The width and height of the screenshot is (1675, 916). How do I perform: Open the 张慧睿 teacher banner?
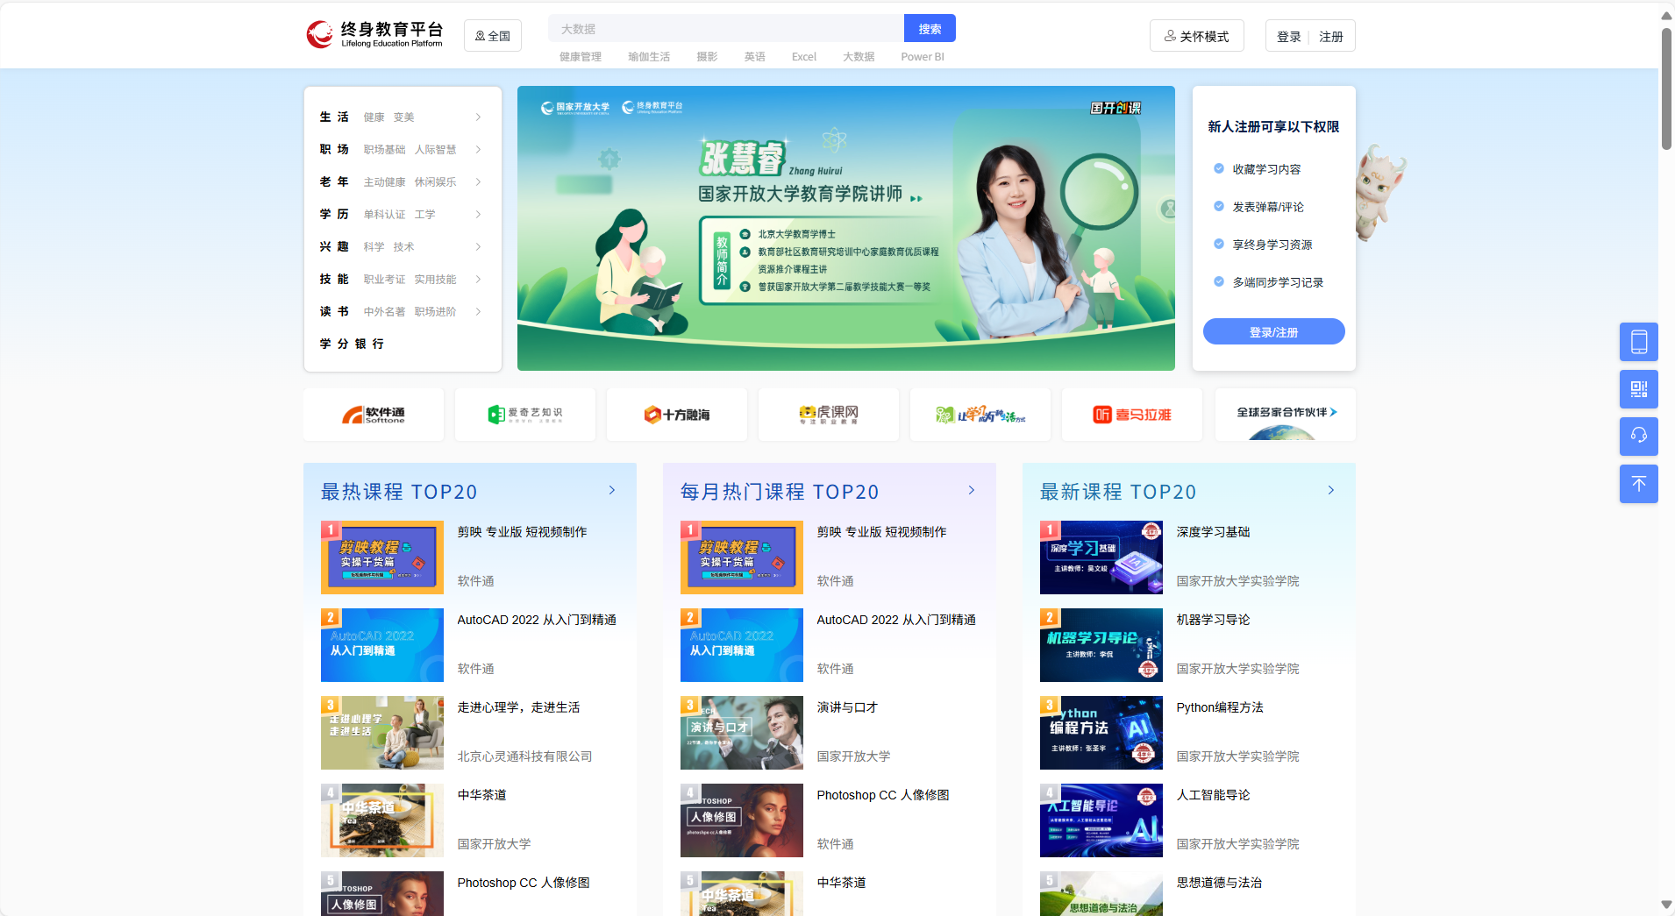tap(846, 228)
